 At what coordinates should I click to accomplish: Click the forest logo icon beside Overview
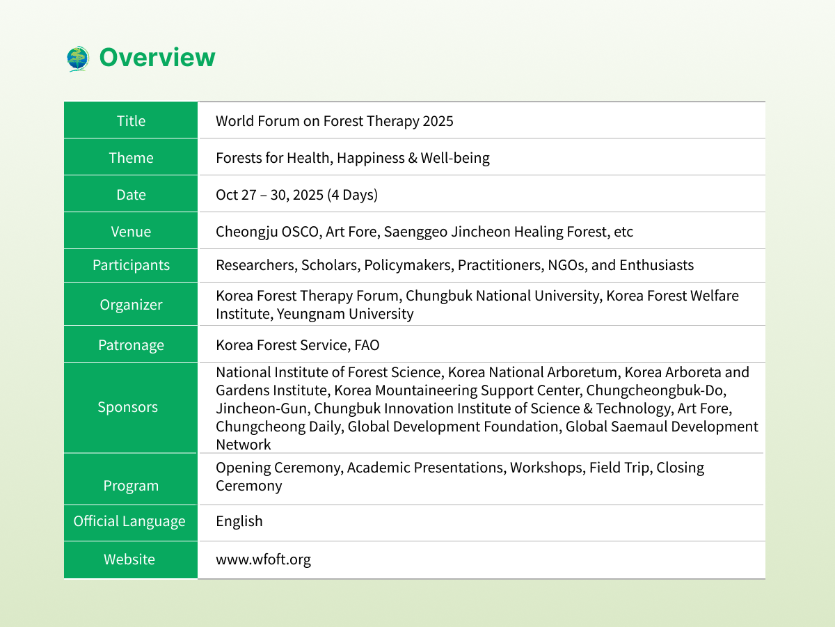click(79, 58)
